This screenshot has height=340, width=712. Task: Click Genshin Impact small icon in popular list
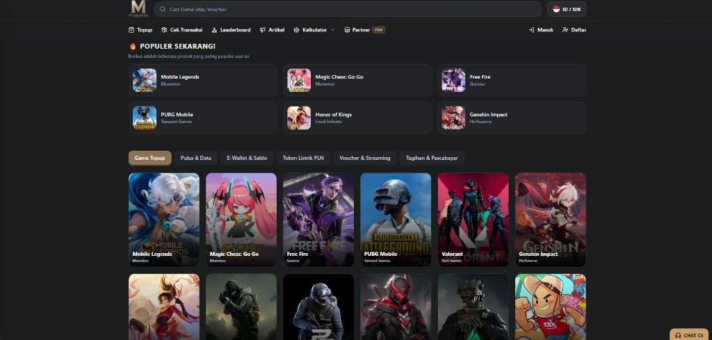(x=453, y=118)
